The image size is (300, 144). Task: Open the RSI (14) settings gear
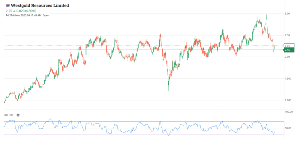pyautogui.click(x=18, y=115)
